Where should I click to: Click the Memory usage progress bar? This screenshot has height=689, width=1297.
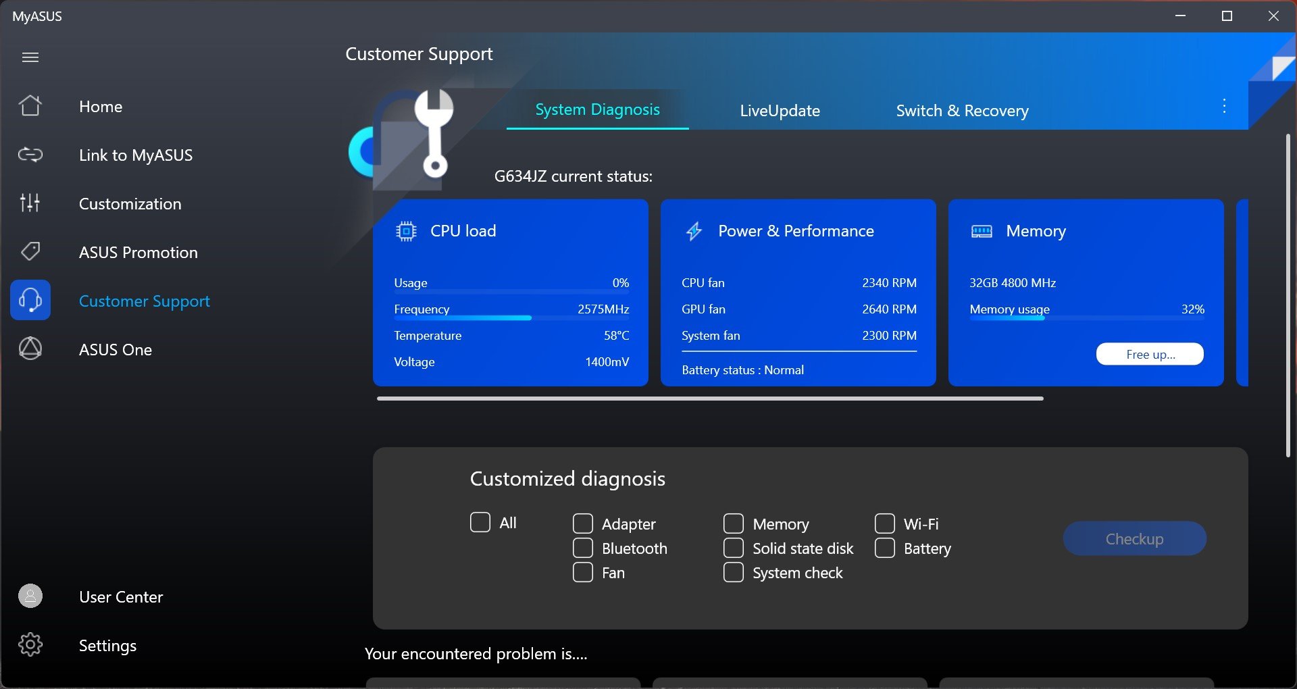pyautogui.click(x=1087, y=318)
